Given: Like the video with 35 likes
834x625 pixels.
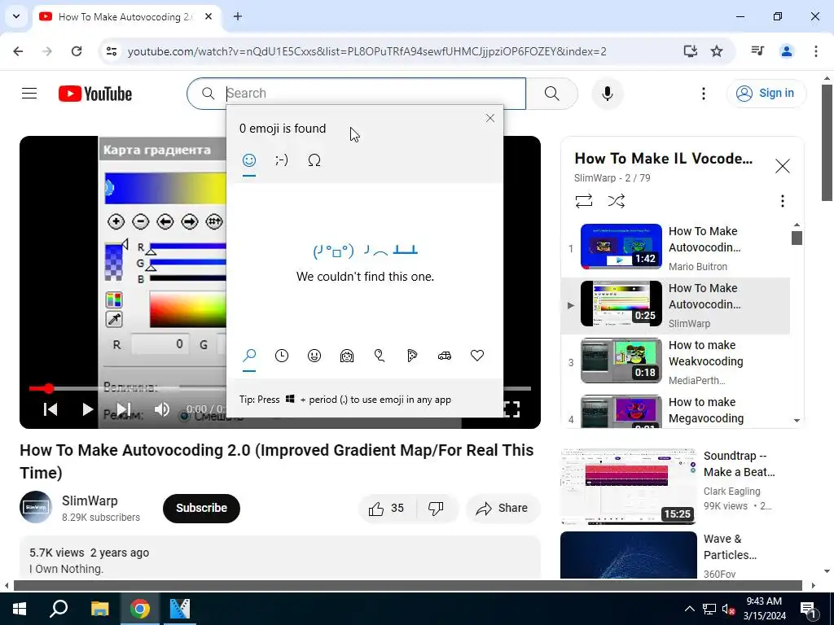Looking at the screenshot, I should (387, 509).
